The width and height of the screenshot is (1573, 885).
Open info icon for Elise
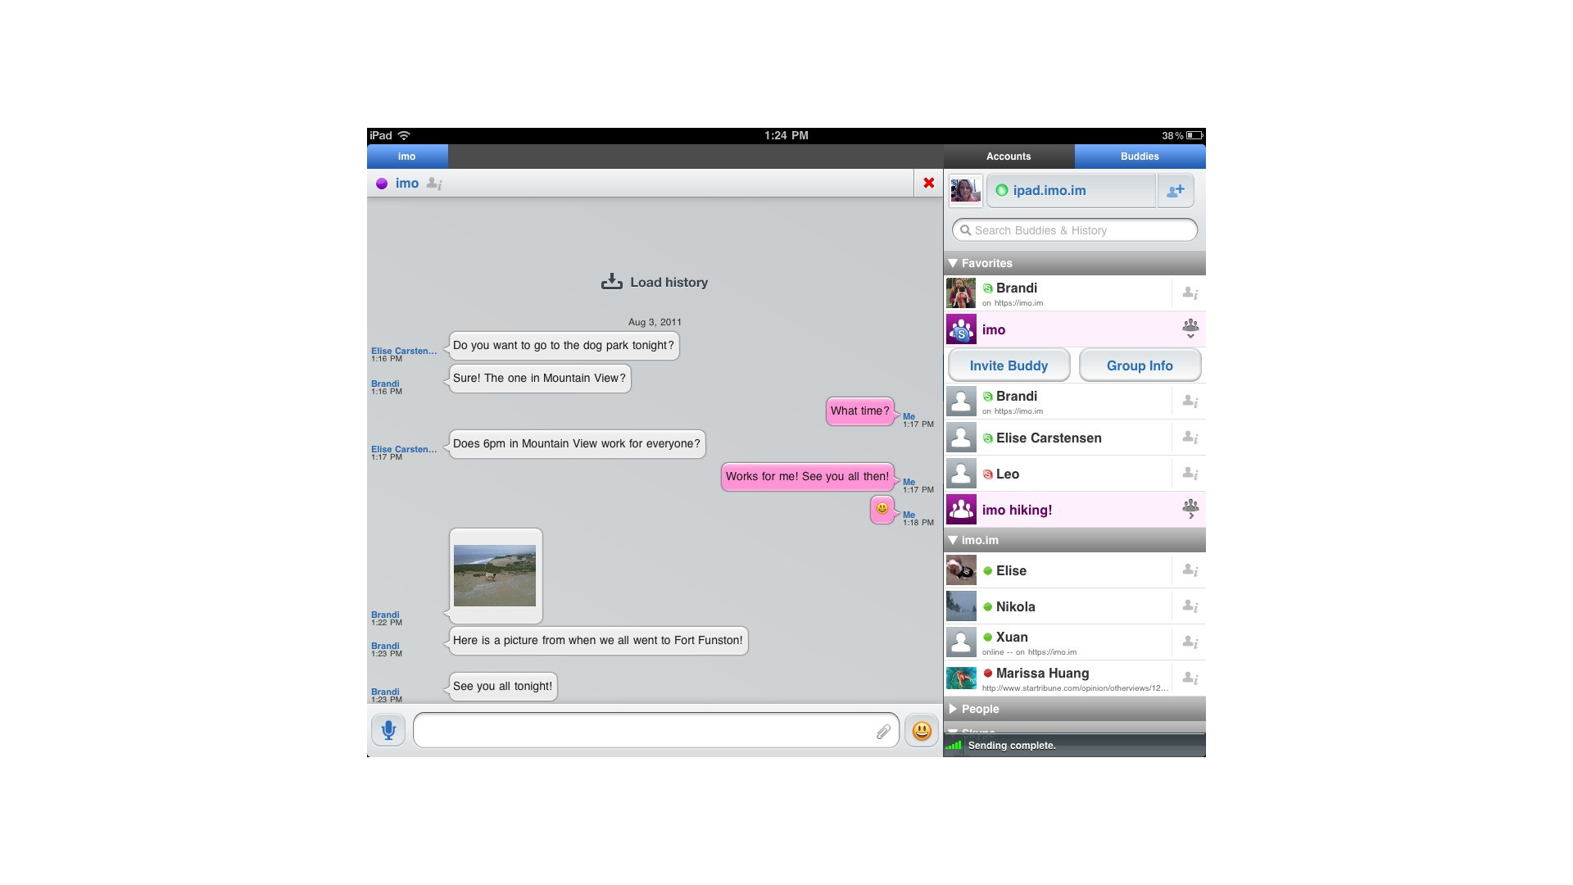1190,570
